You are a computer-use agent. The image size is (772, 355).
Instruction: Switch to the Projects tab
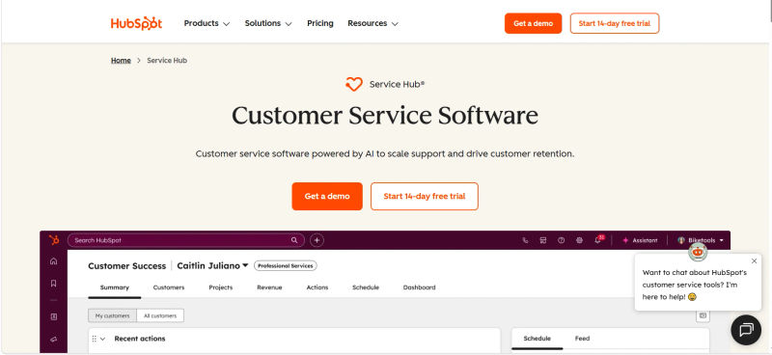(x=221, y=287)
